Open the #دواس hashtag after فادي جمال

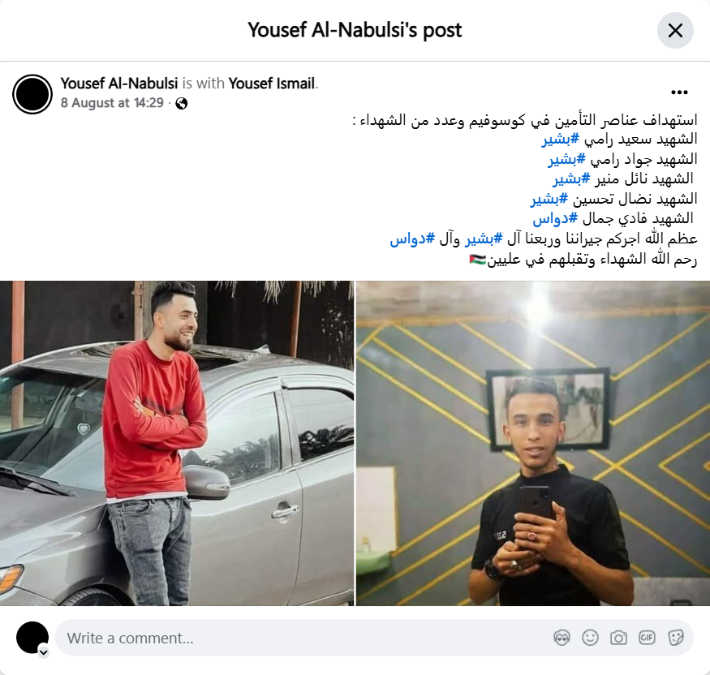pos(555,219)
